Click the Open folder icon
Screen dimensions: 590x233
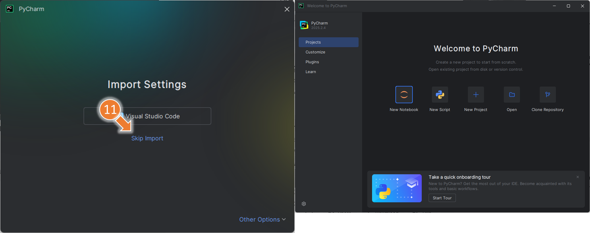pyautogui.click(x=512, y=95)
